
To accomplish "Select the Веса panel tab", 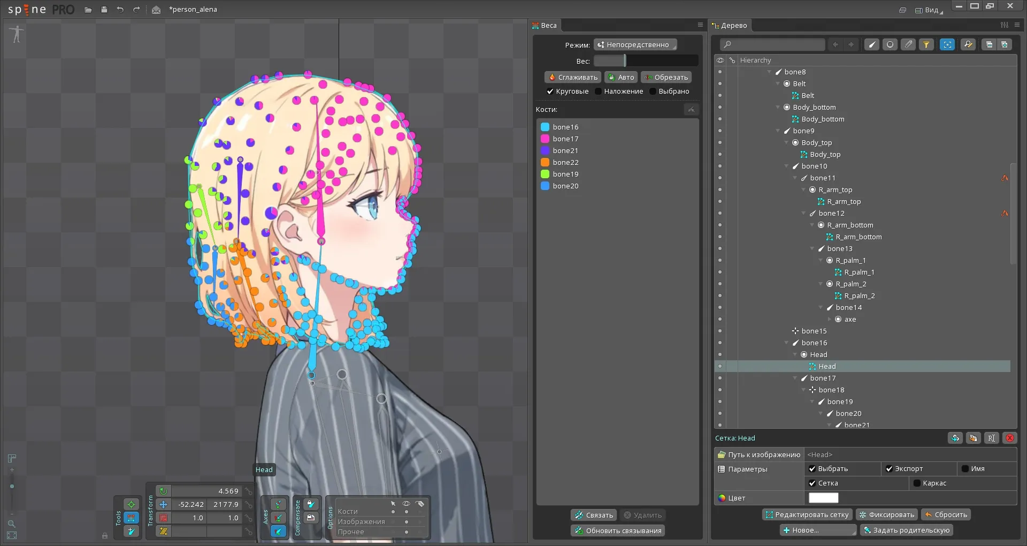I will (545, 25).
